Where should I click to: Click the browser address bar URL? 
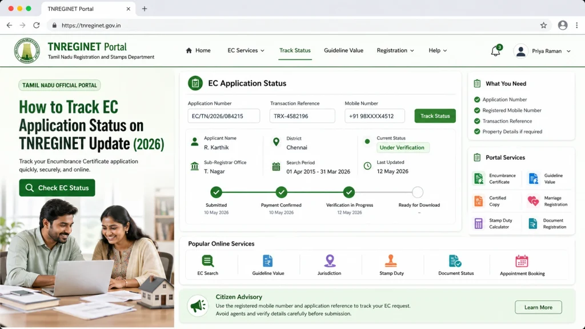[x=91, y=25]
